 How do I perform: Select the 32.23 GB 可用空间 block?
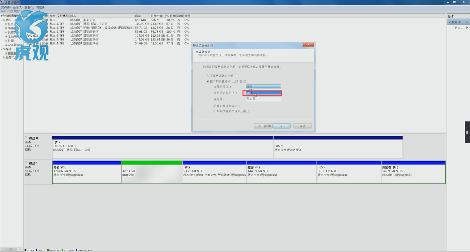click(152, 172)
